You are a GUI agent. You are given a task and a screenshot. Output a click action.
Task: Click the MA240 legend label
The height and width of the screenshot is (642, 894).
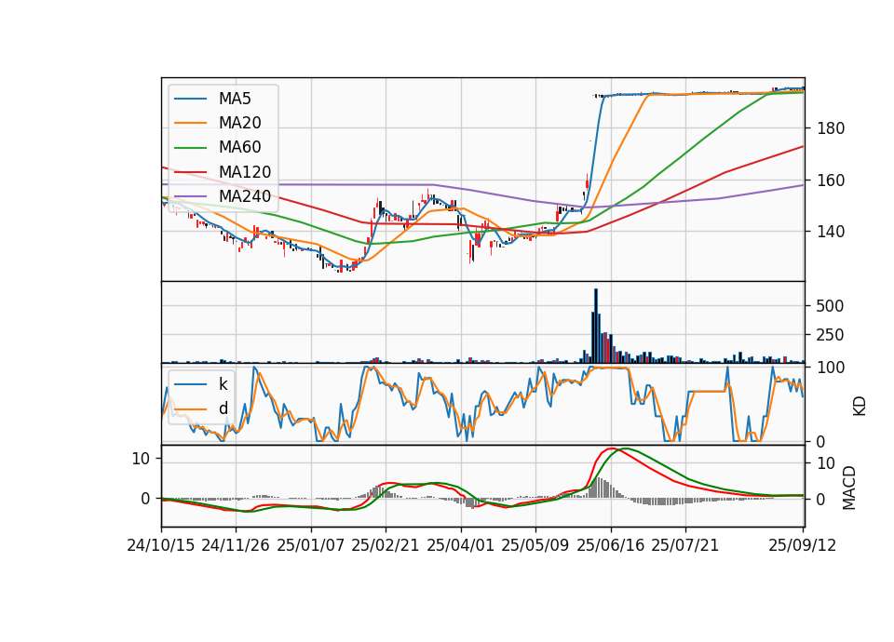tap(245, 196)
